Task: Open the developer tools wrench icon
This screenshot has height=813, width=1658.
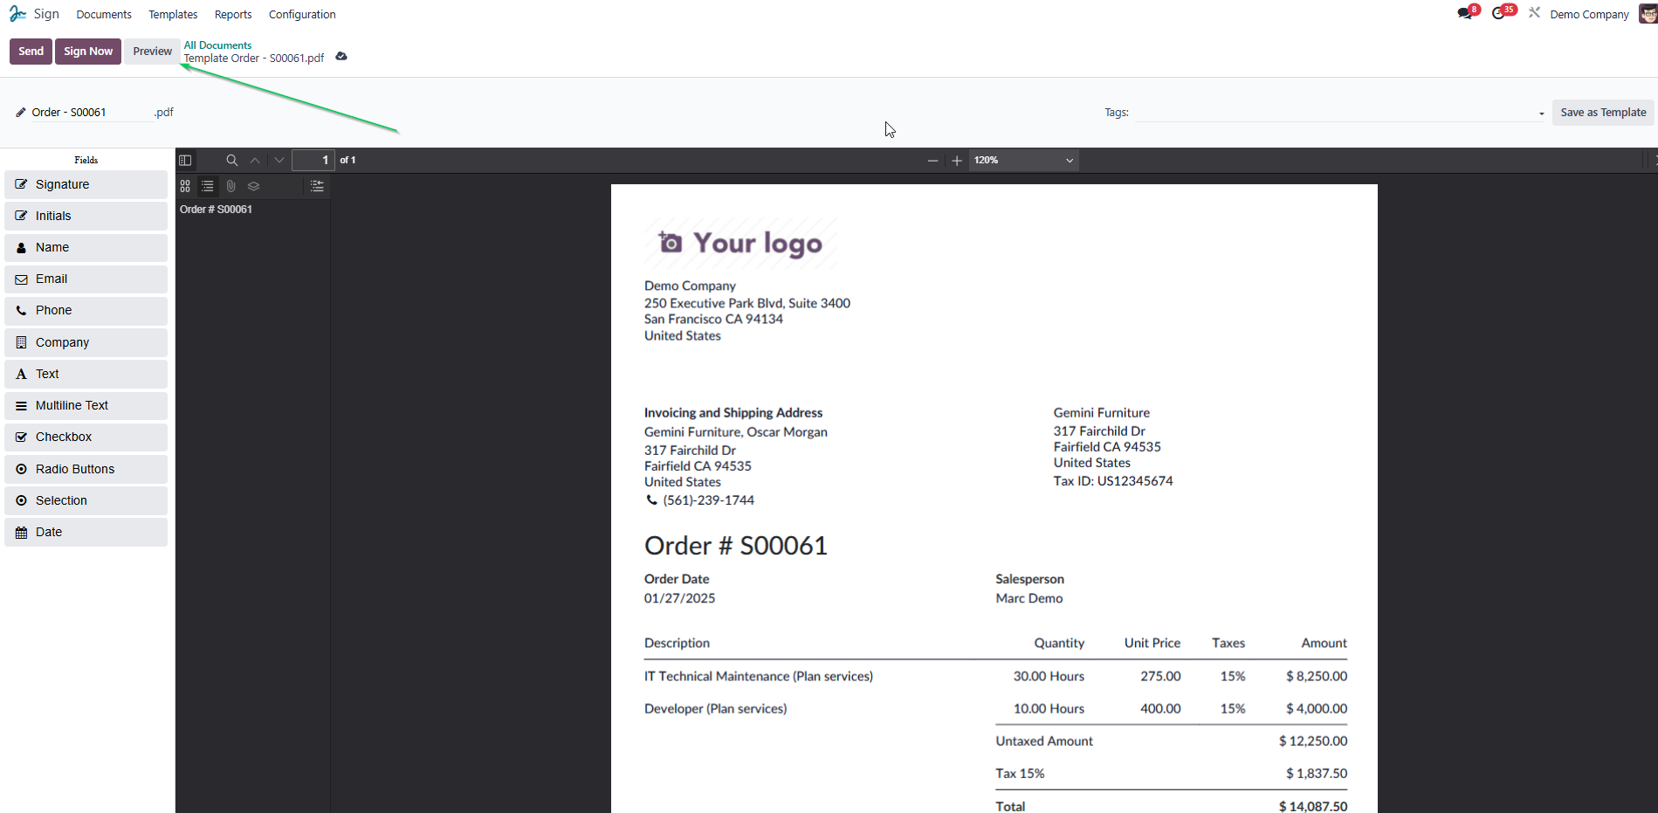Action: [1534, 13]
